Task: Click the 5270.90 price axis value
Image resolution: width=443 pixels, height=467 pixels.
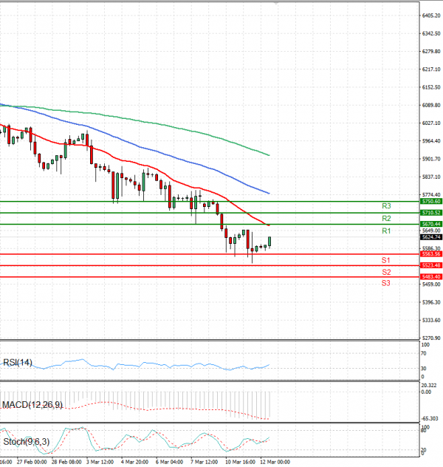Action: (431, 338)
